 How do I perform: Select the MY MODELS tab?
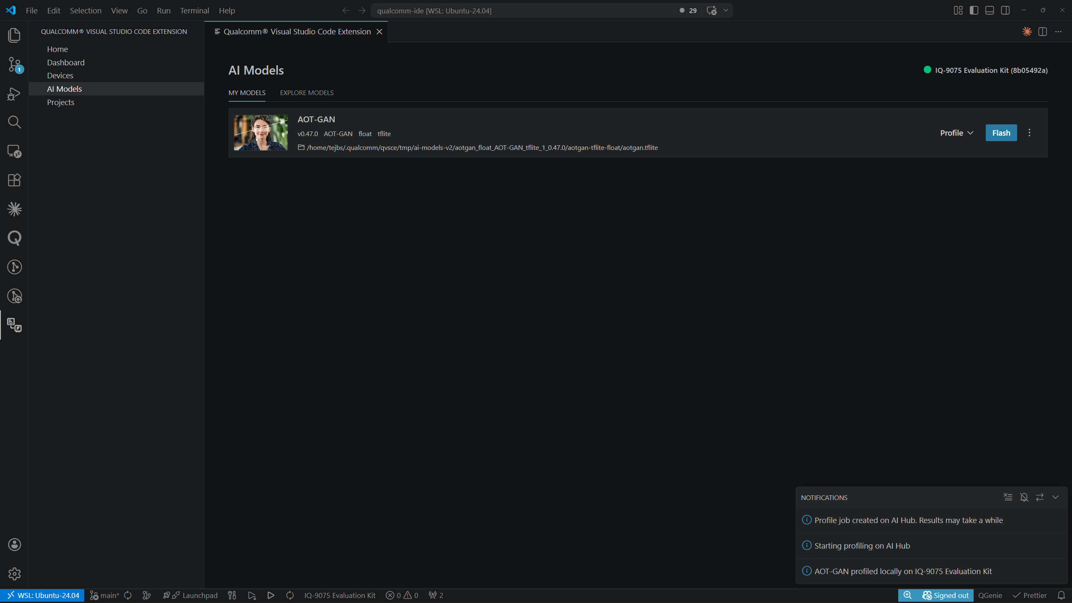click(247, 93)
